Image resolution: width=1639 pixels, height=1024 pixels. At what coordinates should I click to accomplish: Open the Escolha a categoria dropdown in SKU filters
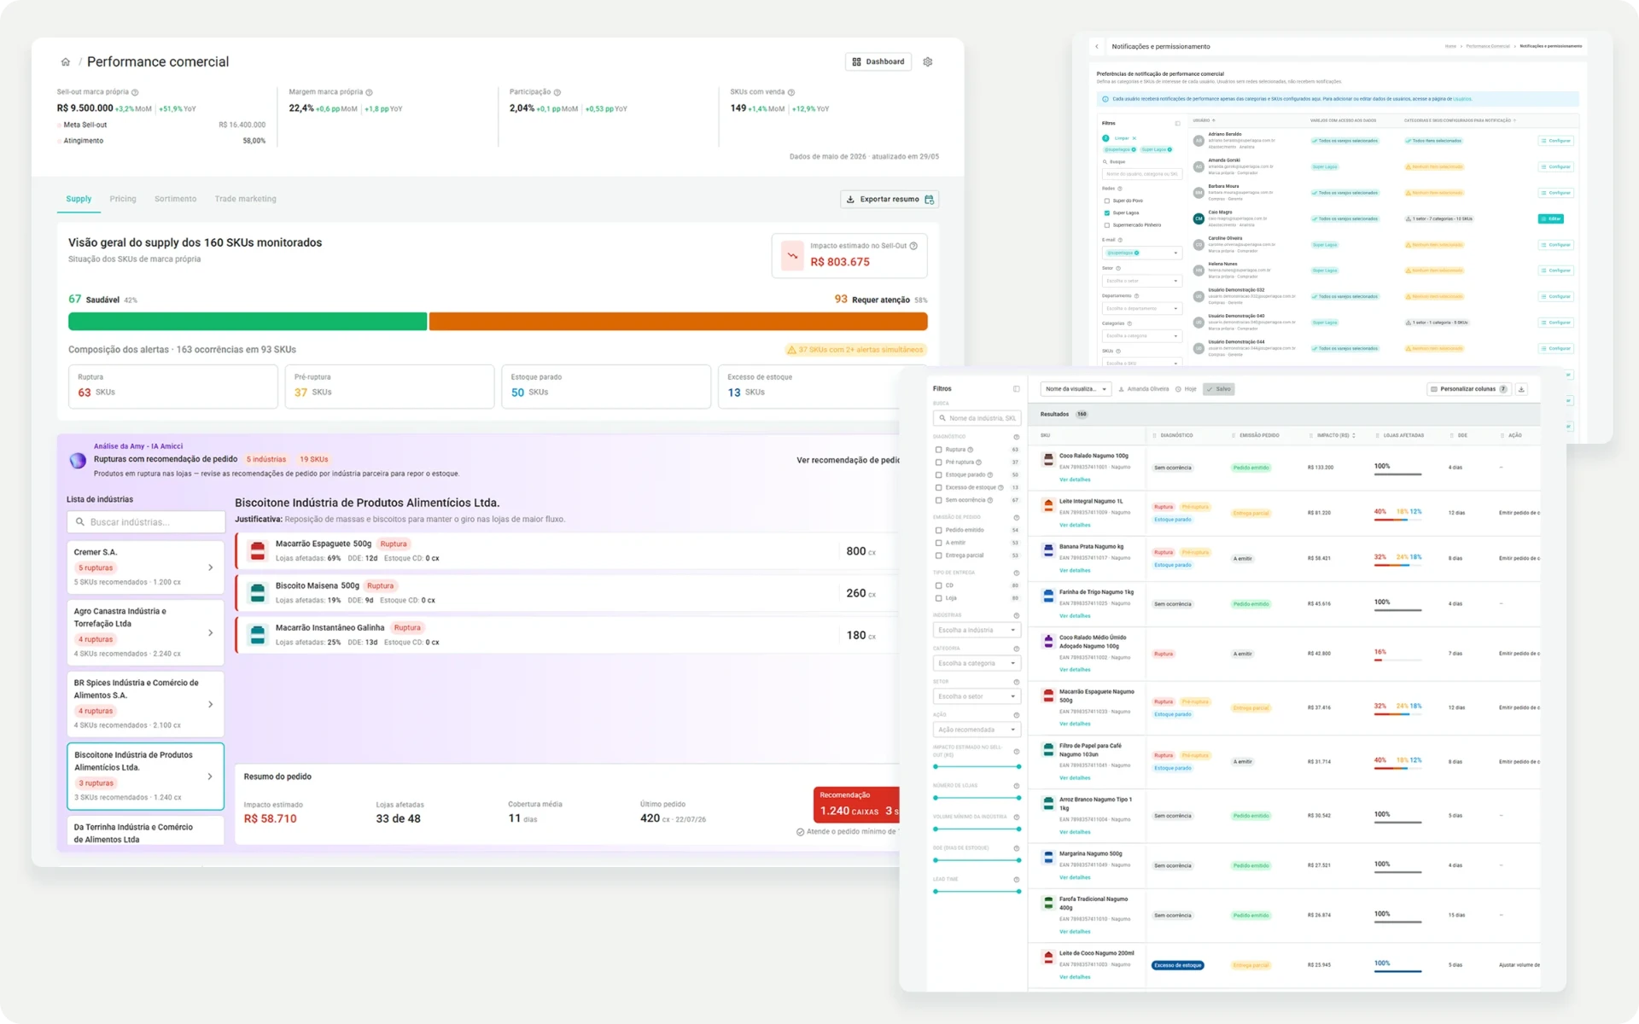coord(977,664)
